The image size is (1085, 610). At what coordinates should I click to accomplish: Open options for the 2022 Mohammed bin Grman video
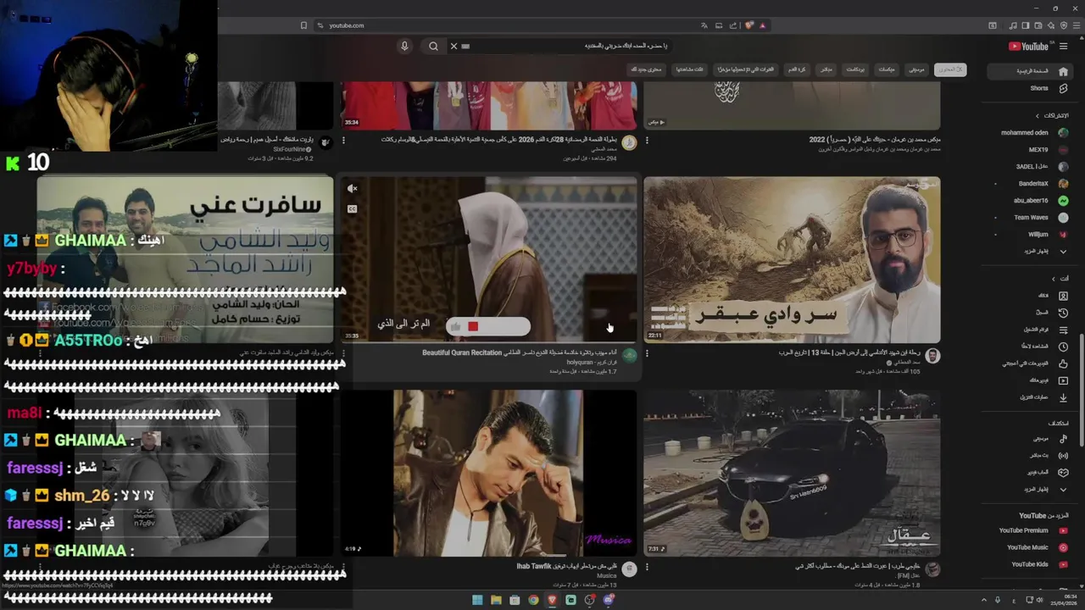(647, 141)
